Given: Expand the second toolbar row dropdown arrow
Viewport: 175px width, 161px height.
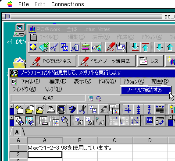Looking at the screenshot, I should [12, 118].
